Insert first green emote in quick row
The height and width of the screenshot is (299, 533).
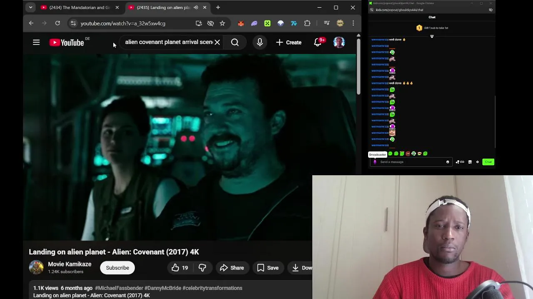tap(390, 154)
